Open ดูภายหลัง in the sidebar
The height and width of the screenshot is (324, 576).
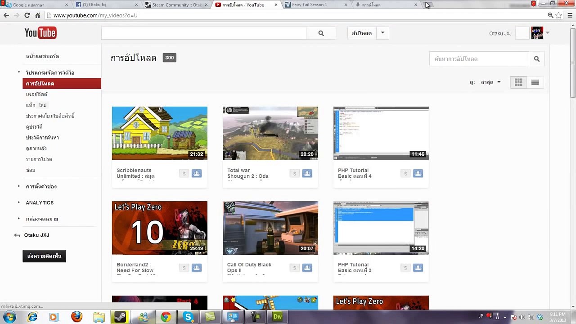click(x=36, y=148)
